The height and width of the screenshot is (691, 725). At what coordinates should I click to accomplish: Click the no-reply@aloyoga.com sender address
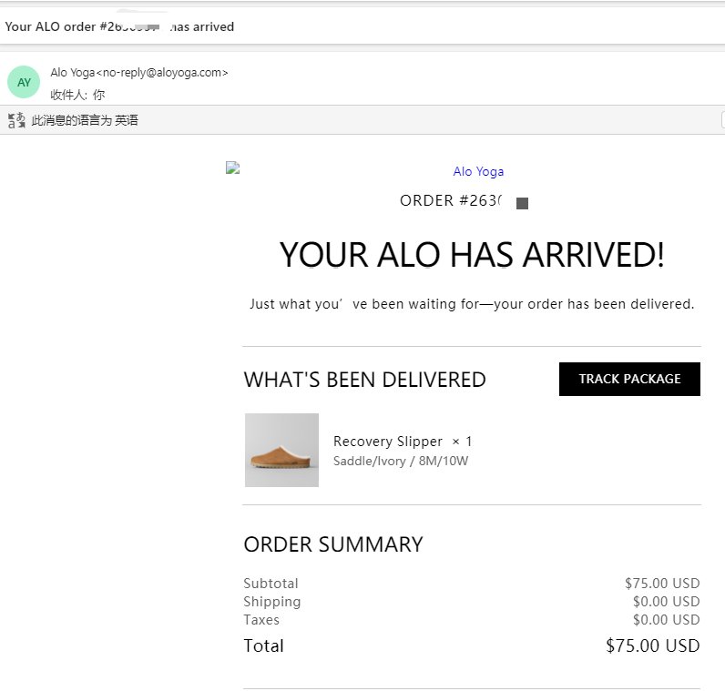(162, 73)
